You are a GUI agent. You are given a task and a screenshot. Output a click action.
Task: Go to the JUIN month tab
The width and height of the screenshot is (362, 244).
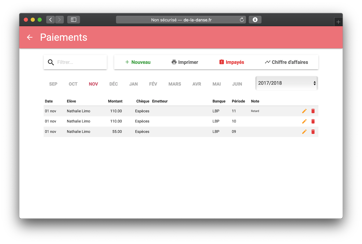(x=237, y=84)
